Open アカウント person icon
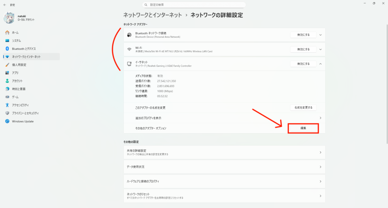The width and height of the screenshot is (388, 208). click(7, 81)
